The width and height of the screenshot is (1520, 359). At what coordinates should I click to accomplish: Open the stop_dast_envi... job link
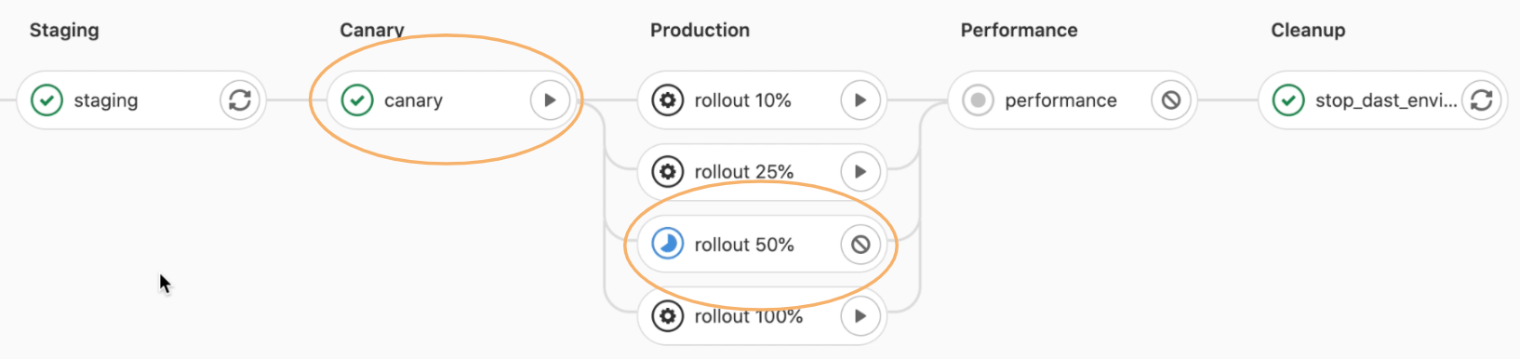[1386, 100]
